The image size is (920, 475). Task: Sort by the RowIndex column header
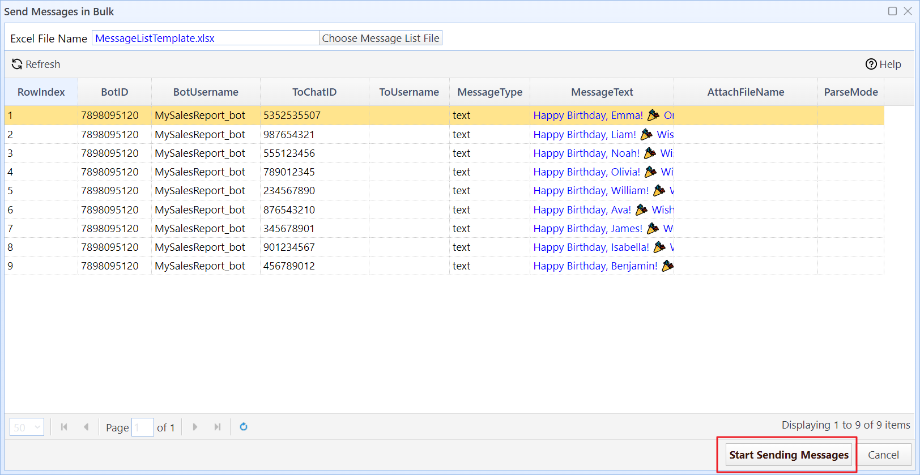[x=41, y=92]
